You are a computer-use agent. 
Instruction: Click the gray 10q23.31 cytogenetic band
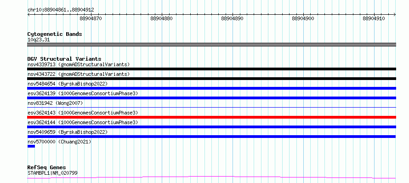211,45
